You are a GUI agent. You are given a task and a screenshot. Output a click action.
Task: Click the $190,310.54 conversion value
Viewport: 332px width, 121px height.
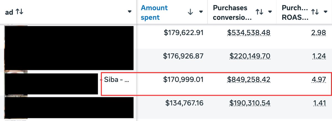[250, 103]
